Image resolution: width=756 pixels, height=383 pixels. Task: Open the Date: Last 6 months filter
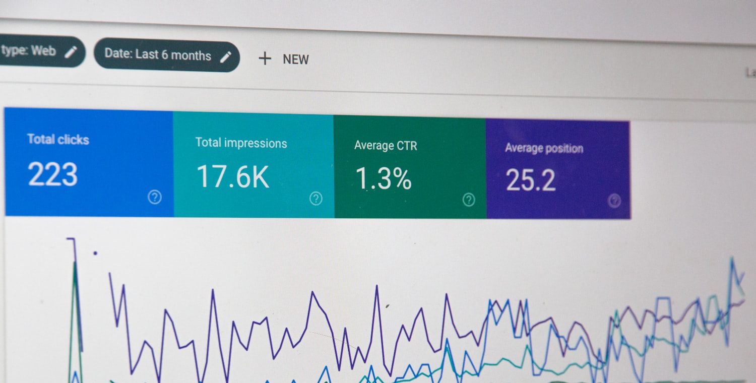click(x=167, y=56)
